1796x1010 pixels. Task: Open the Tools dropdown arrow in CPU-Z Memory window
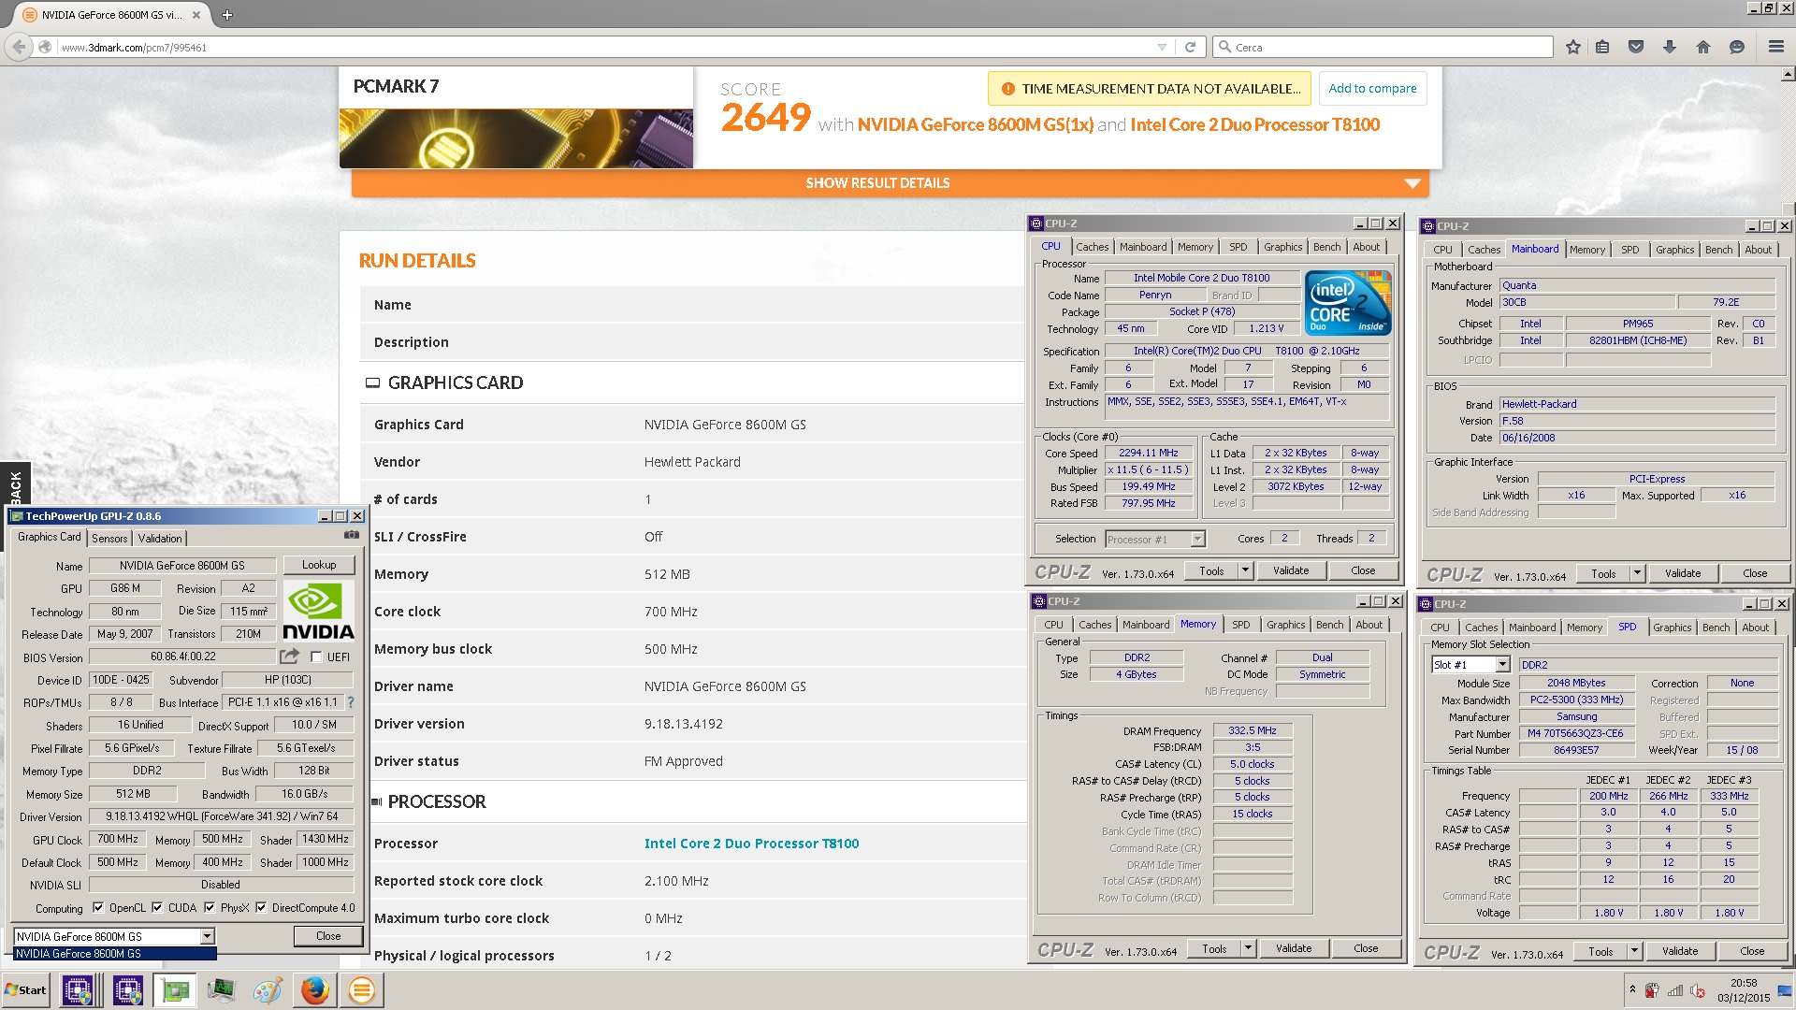(x=1248, y=948)
